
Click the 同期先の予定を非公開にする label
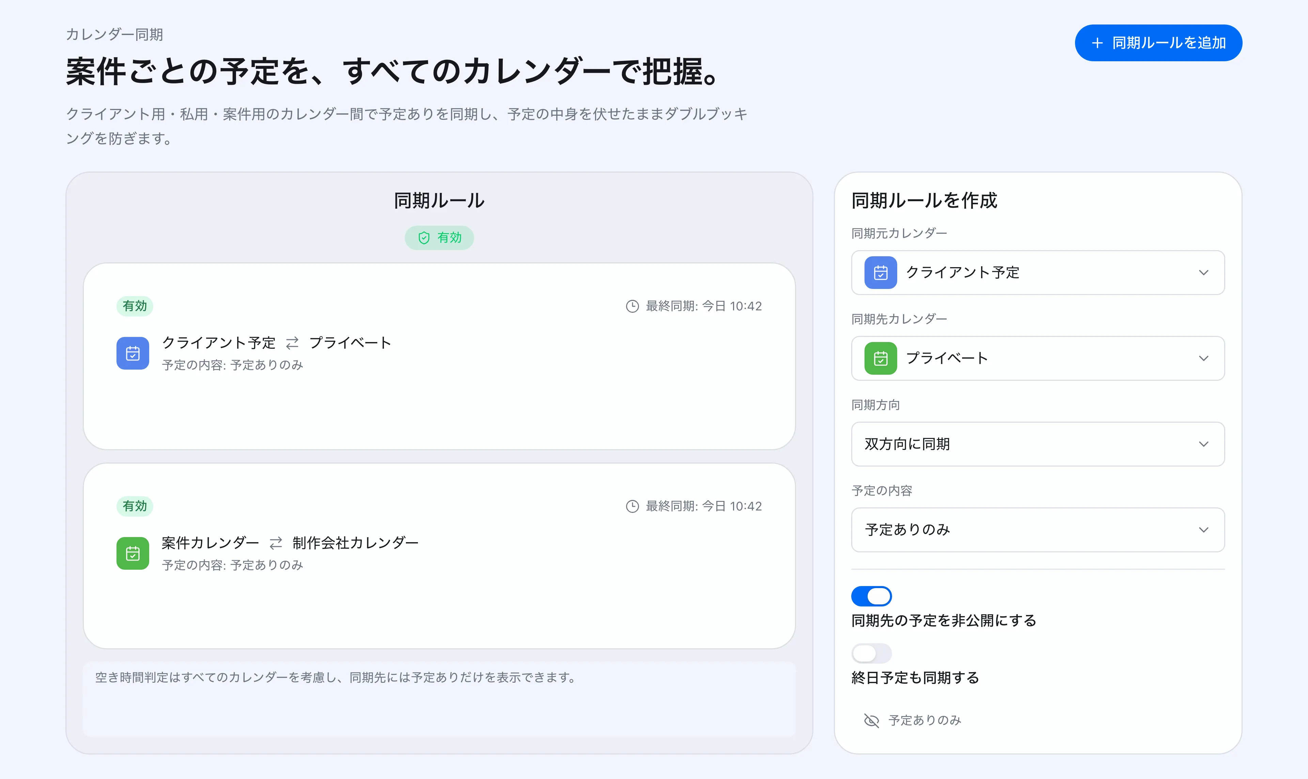pyautogui.click(x=944, y=621)
